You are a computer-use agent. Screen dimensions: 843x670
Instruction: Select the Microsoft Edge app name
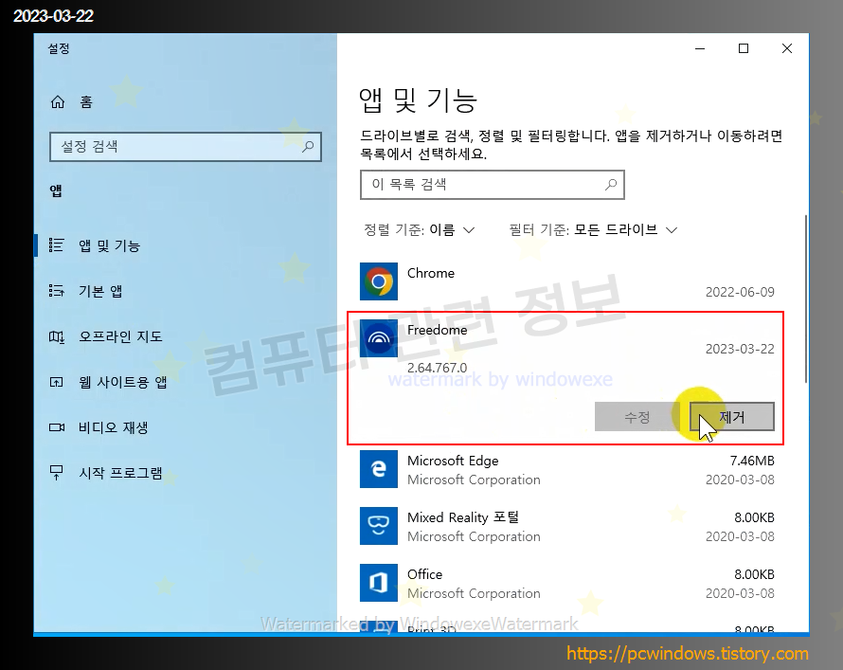point(453,461)
